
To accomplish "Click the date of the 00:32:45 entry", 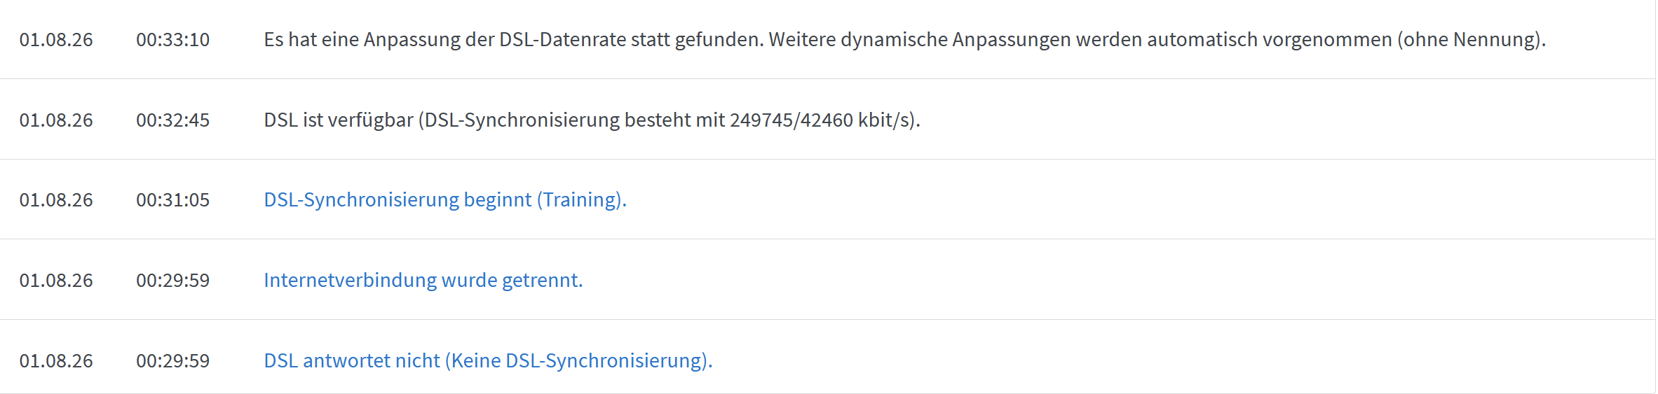I will [56, 120].
